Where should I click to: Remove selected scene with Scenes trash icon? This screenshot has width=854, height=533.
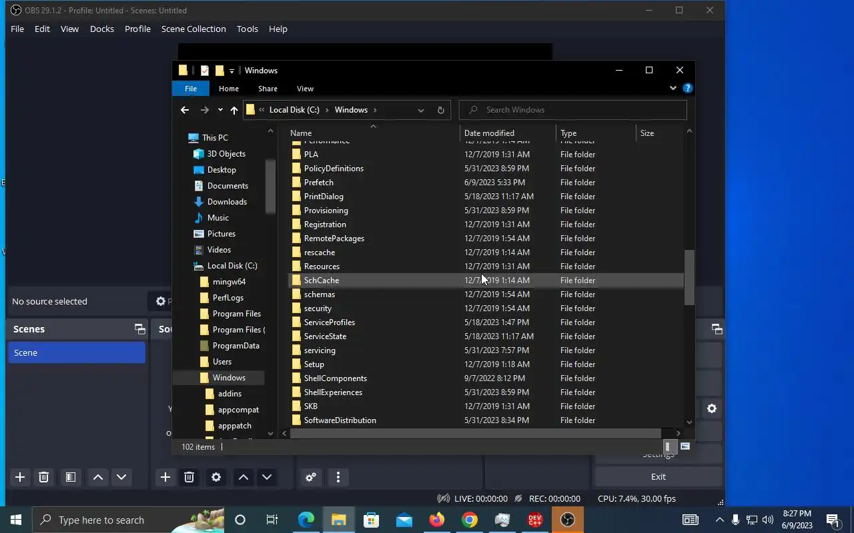(43, 477)
